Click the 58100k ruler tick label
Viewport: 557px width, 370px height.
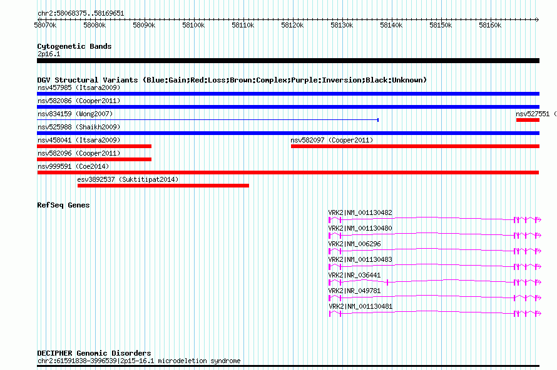click(193, 26)
